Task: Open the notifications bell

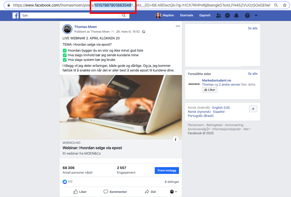Action: [x=236, y=15]
